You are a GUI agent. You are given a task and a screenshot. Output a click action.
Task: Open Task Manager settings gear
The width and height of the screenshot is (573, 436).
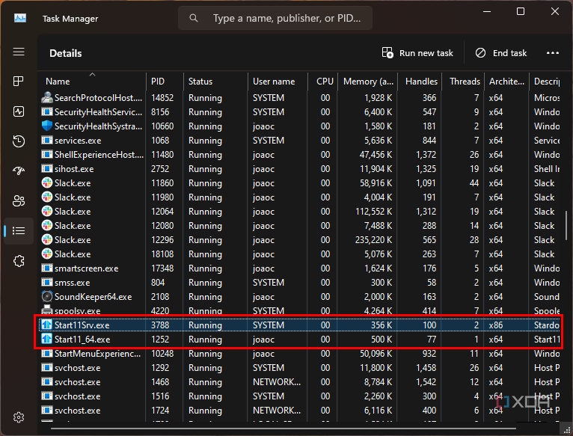click(19, 417)
